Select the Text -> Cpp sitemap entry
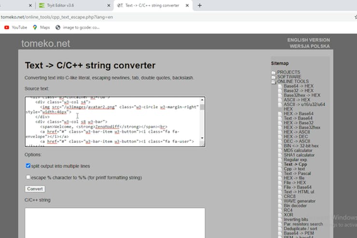 click(295, 164)
